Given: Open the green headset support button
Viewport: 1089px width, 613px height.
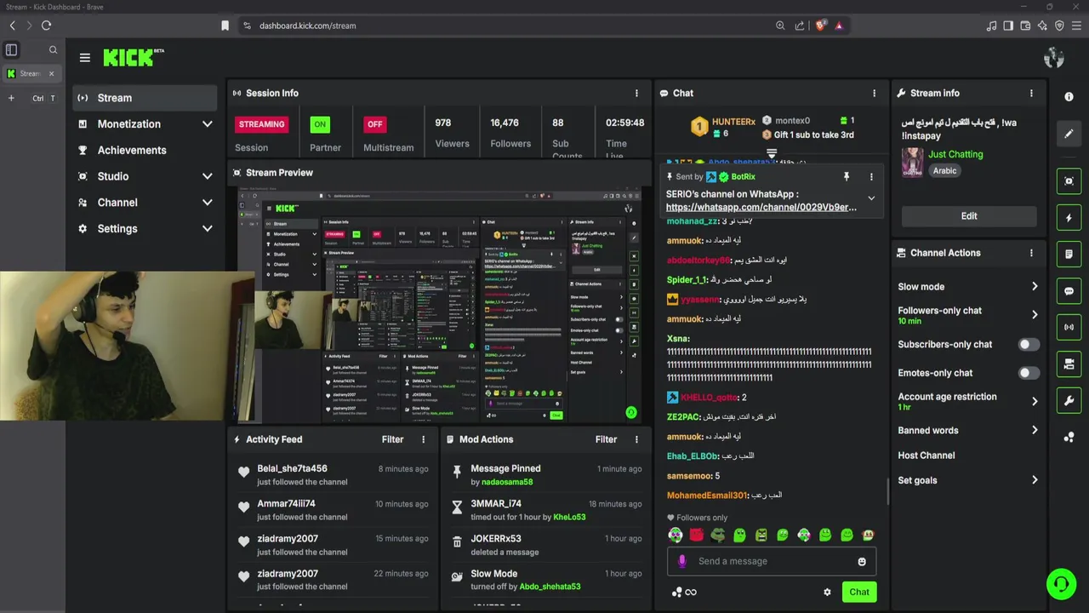Looking at the screenshot, I should (1061, 584).
